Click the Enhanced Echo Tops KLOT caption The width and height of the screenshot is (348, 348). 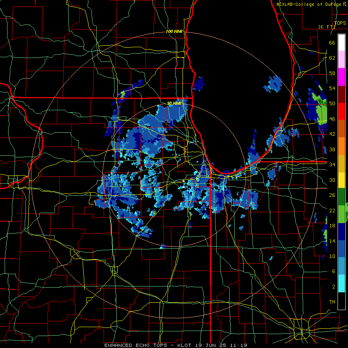(x=176, y=345)
